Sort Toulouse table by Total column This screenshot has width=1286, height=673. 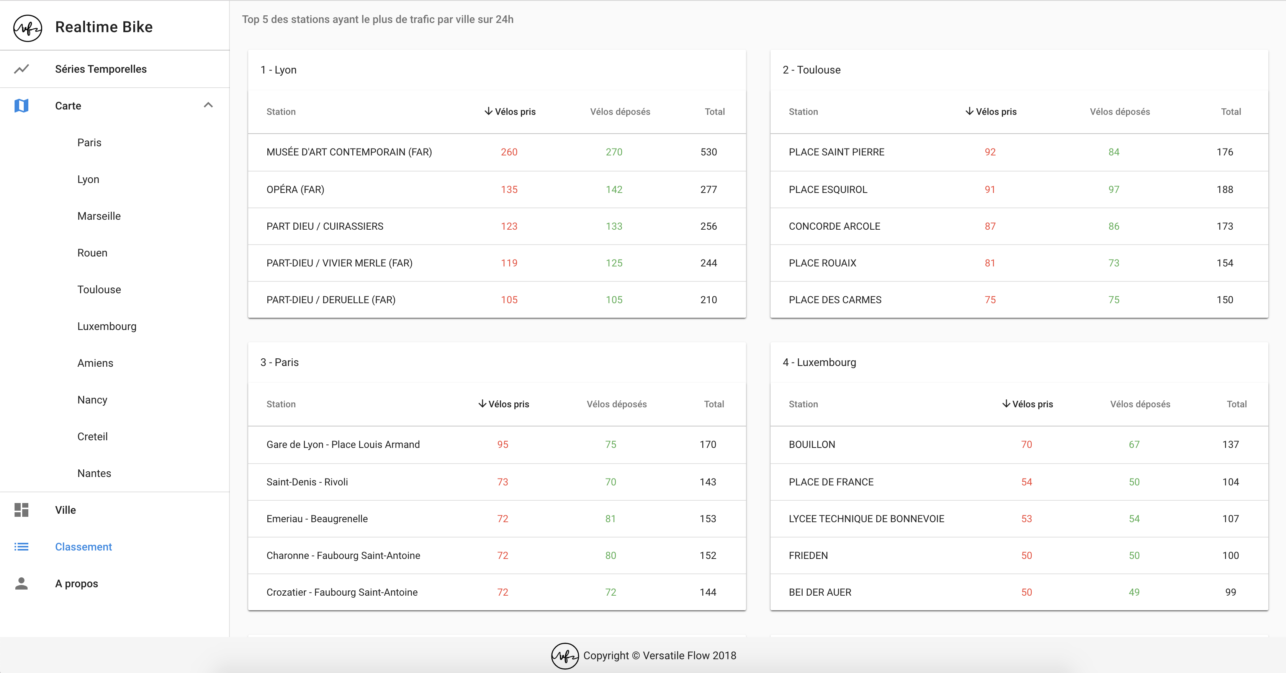[x=1231, y=112]
